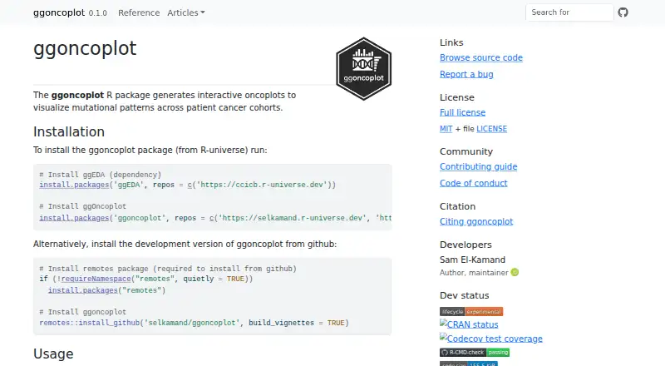
Task: Open the Report a bug link
Action: (x=466, y=74)
